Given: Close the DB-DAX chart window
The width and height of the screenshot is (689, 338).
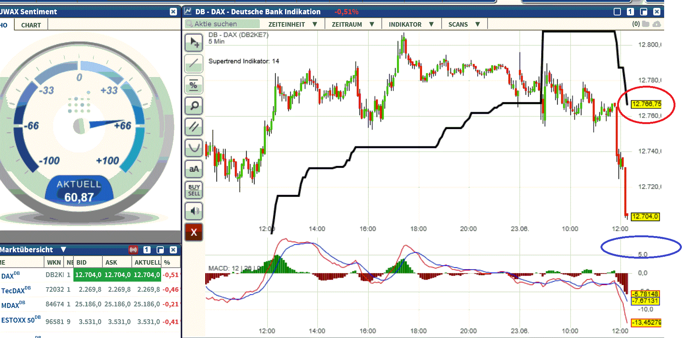Looking at the screenshot, I should pyautogui.click(x=657, y=12).
